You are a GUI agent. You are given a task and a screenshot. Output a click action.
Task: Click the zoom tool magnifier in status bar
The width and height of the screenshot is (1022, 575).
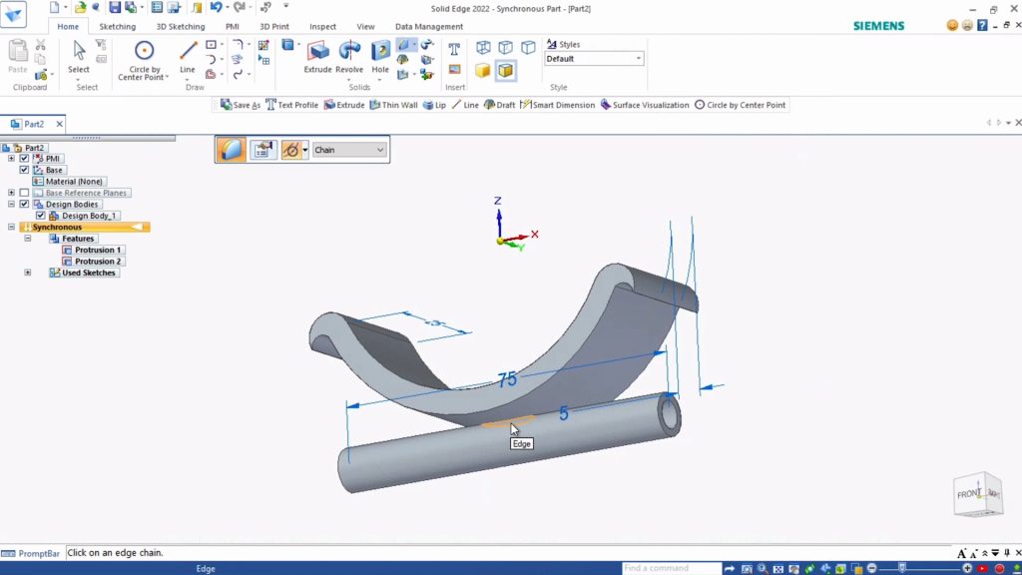pos(762,569)
